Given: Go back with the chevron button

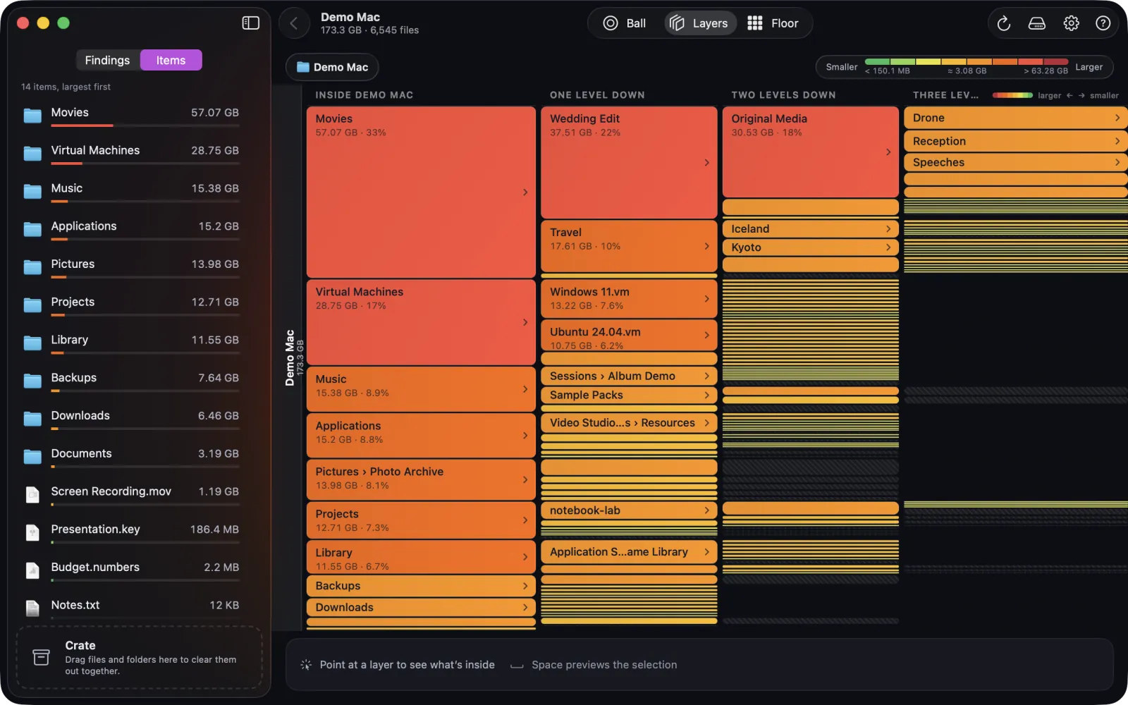Looking at the screenshot, I should (294, 23).
